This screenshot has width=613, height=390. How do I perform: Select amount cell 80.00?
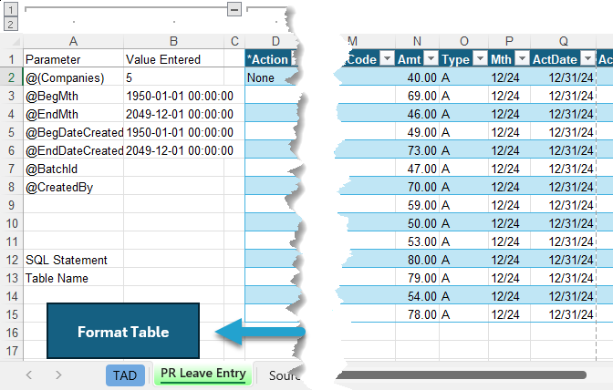pyautogui.click(x=417, y=260)
